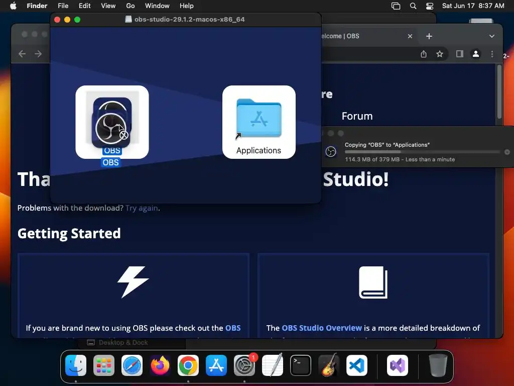Open the browser profile icon
The height and width of the screenshot is (386, 514).
pyautogui.click(x=476, y=54)
